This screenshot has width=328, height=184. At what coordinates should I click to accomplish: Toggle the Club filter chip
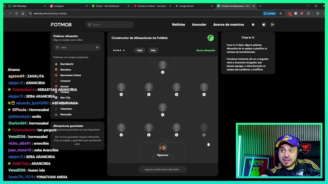click(x=140, y=50)
